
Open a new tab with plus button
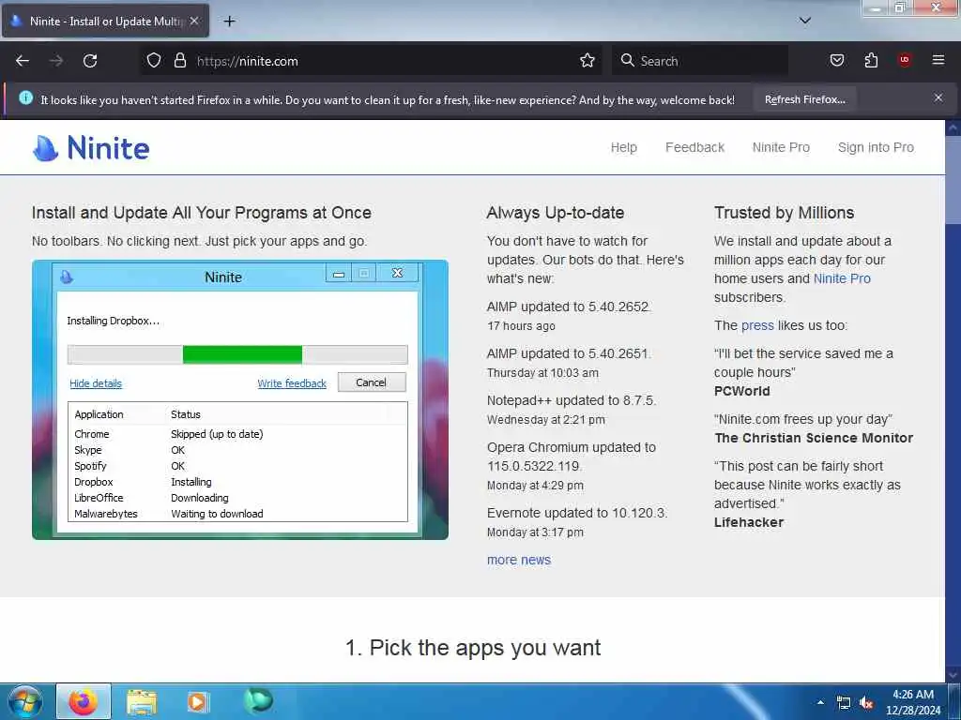229,22
